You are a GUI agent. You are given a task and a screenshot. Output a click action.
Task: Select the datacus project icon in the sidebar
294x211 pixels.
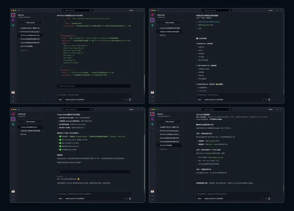click(x=13, y=15)
